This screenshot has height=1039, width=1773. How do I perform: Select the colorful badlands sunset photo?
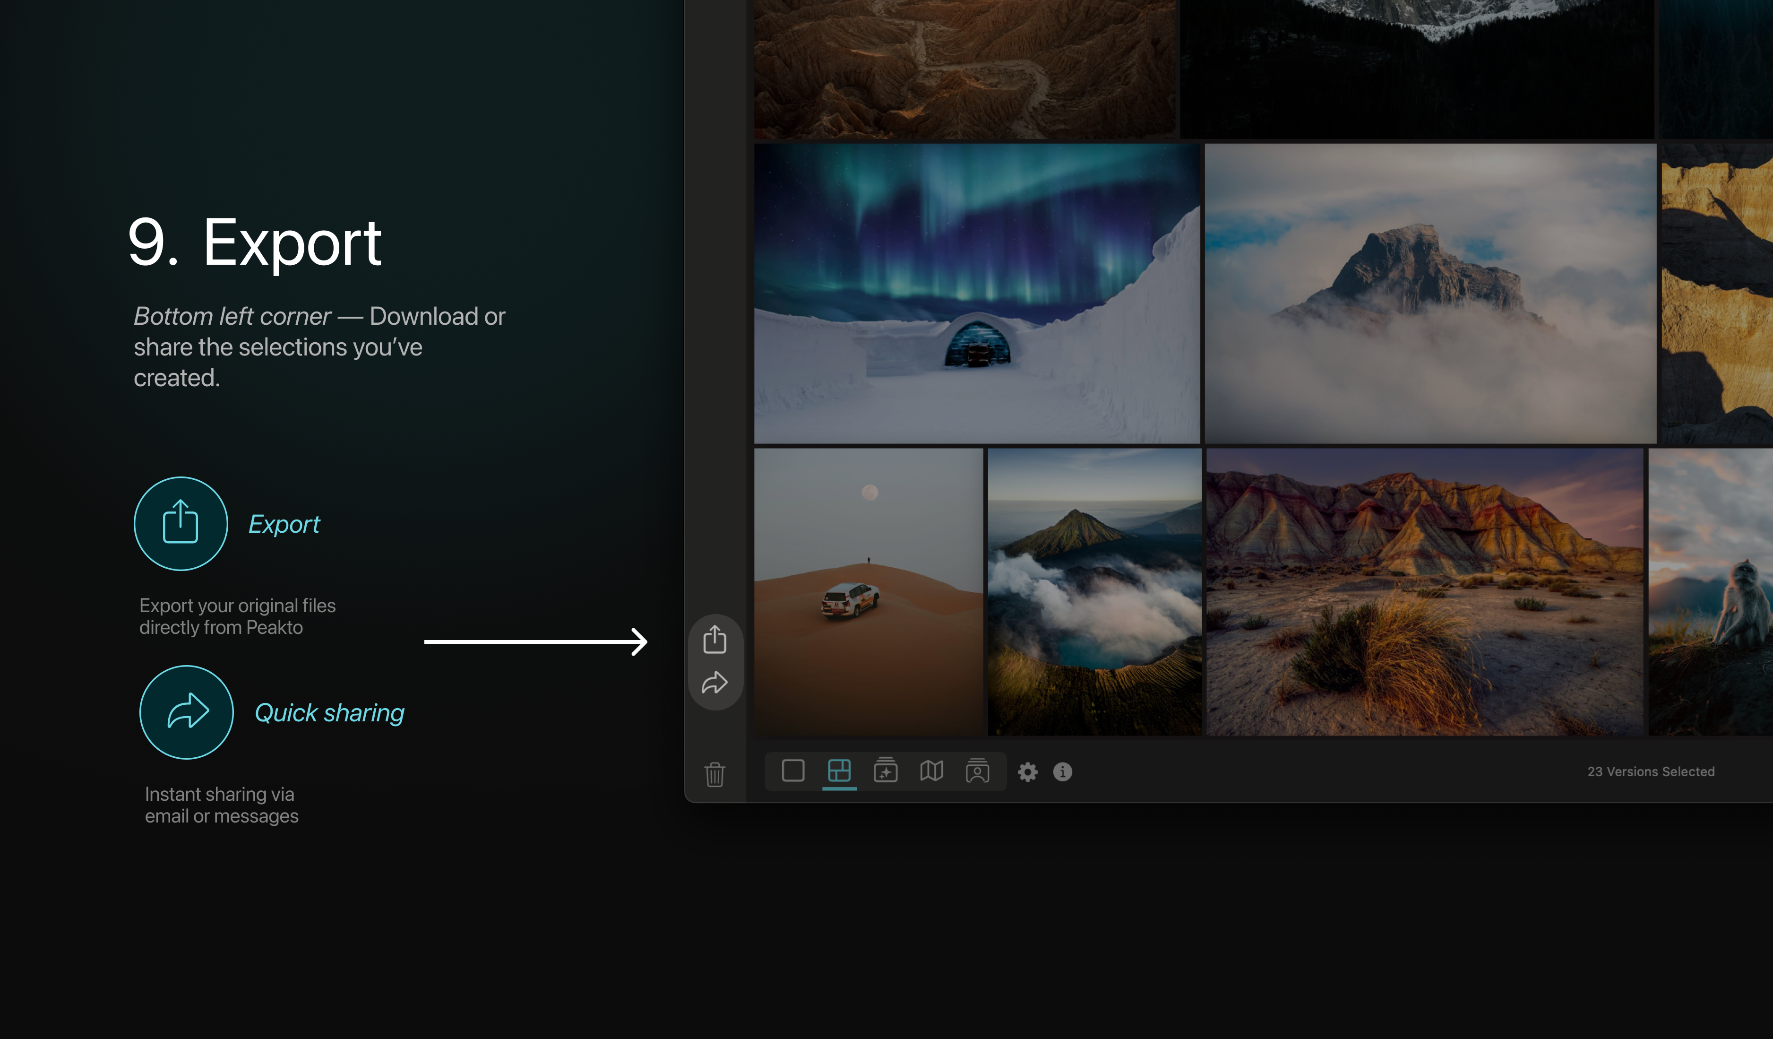1424,591
